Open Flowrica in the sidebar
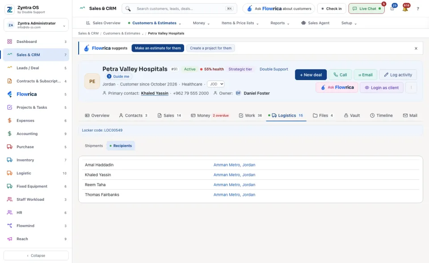Viewport: 429px width, 263px height. (26, 94)
